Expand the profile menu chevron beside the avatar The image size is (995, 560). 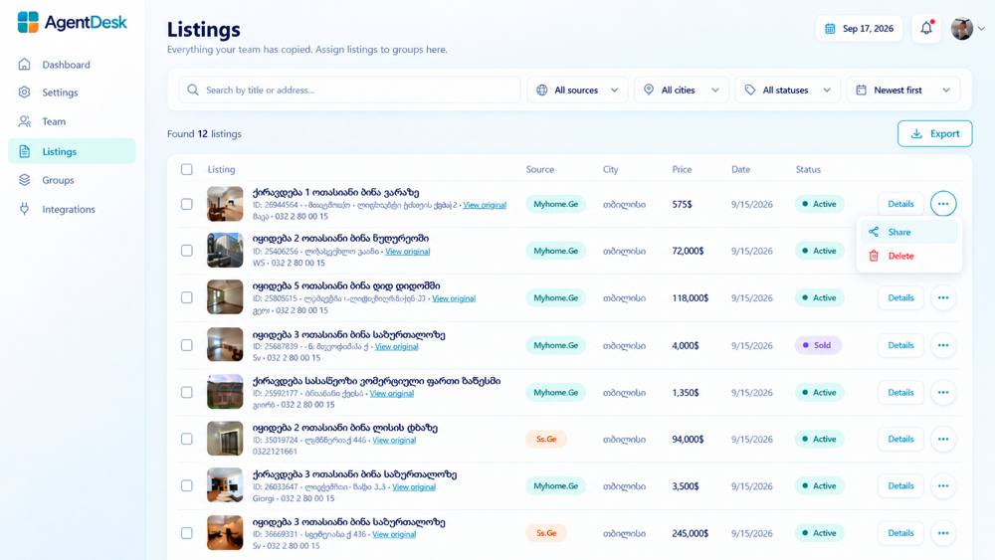pos(981,29)
